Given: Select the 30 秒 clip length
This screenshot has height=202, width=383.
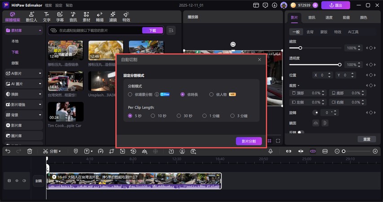Looking at the screenshot, I should [x=179, y=116].
